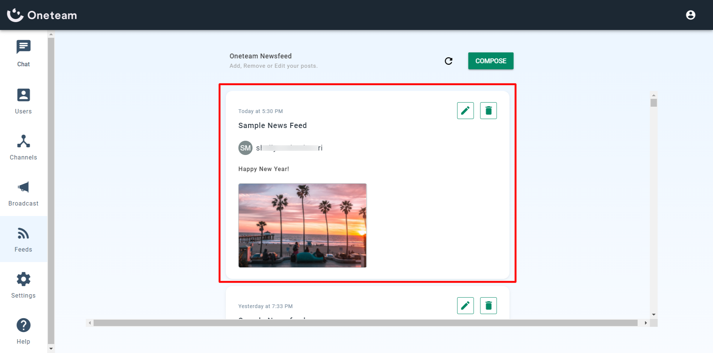Select the Sample News Feed title
Image resolution: width=713 pixels, height=353 pixels.
pyautogui.click(x=272, y=125)
